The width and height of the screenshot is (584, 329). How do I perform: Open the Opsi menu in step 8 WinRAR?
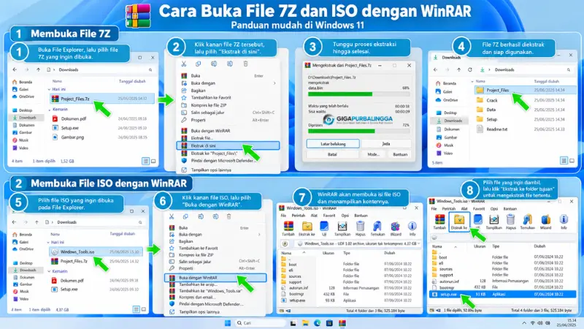(494, 209)
